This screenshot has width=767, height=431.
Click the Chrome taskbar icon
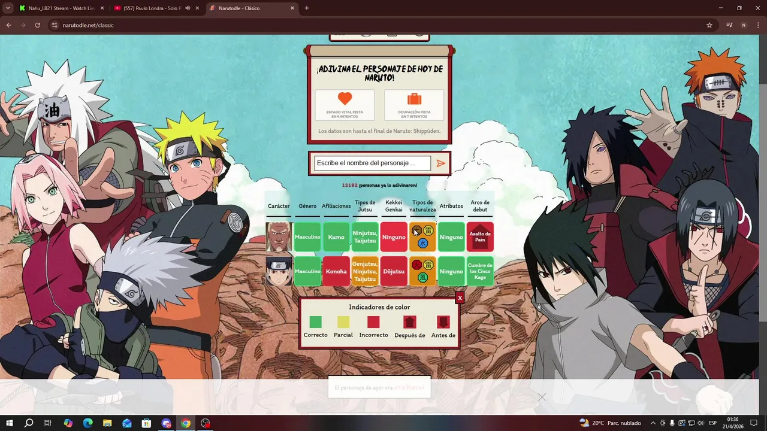(x=186, y=423)
